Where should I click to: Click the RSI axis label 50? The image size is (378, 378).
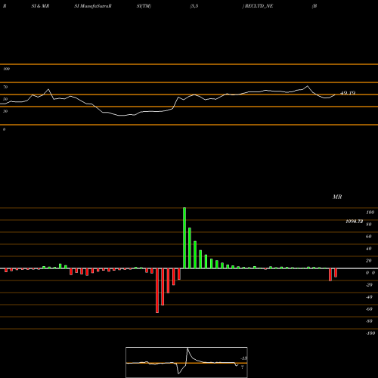coord(5,99)
